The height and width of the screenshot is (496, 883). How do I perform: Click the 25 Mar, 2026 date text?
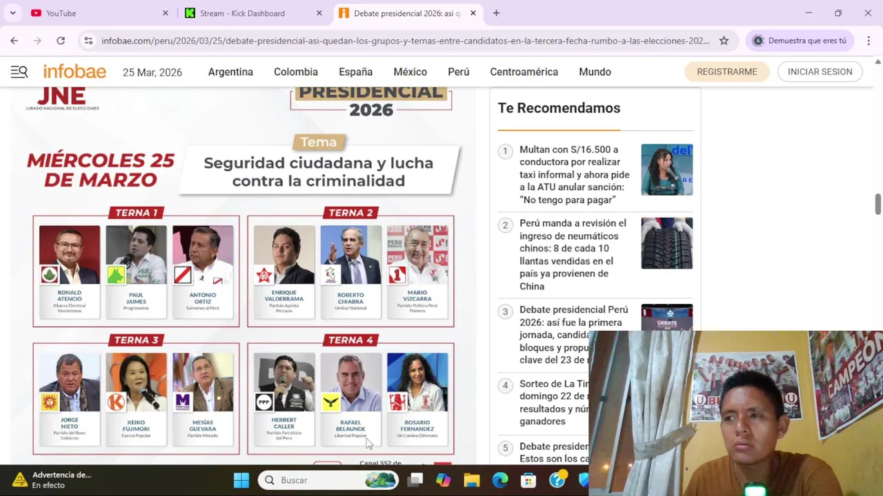pyautogui.click(x=152, y=72)
